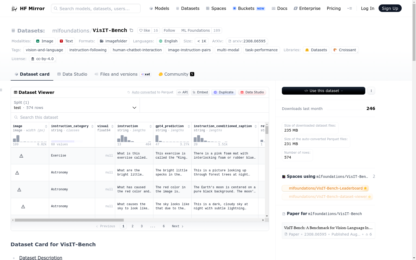Click the Croissant library tag
This screenshot has height=260, width=416.
tap(345, 50)
